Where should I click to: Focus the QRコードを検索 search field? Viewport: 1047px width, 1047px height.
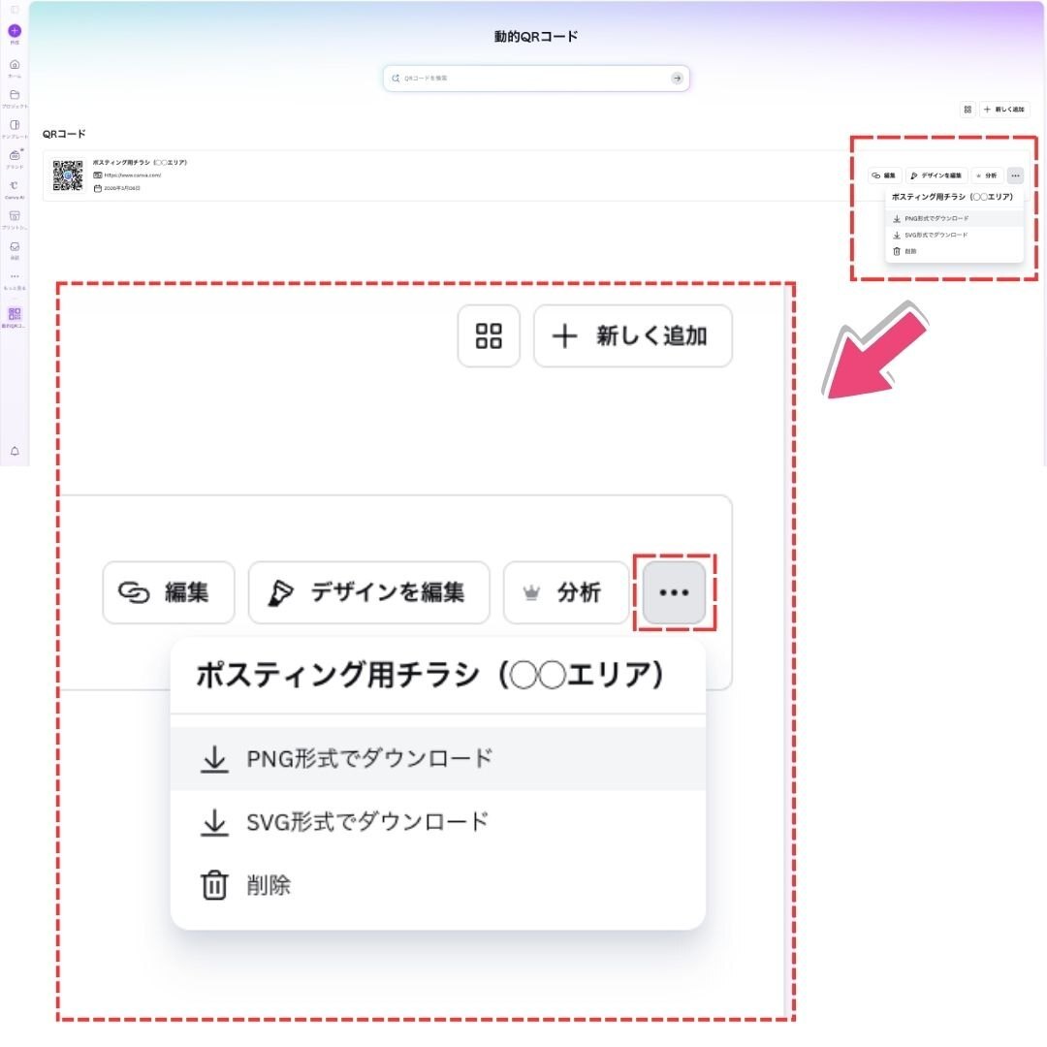(x=536, y=79)
